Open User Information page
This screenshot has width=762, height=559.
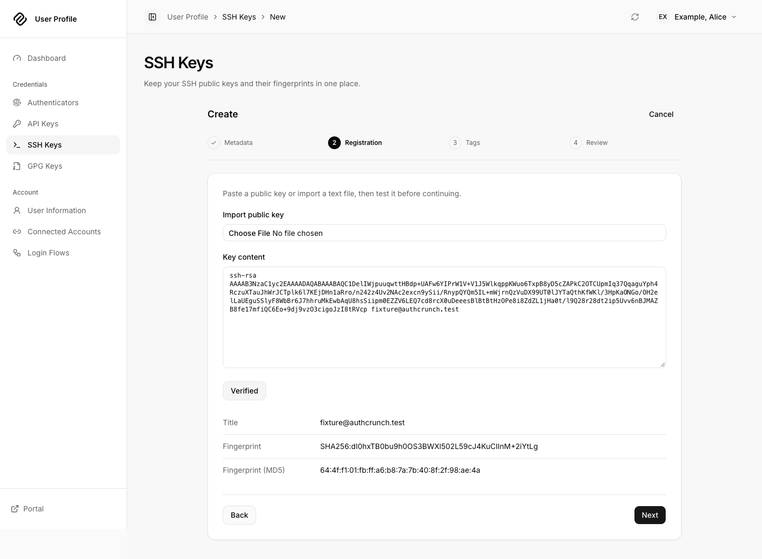point(63,210)
